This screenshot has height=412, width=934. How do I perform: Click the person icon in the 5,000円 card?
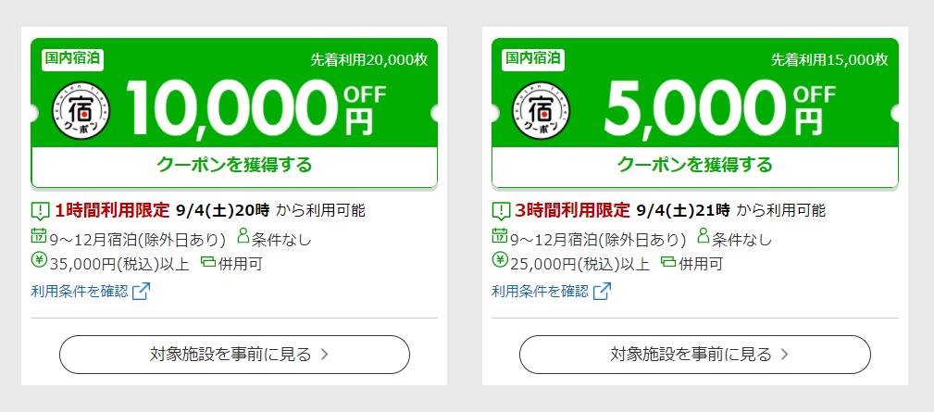[703, 236]
